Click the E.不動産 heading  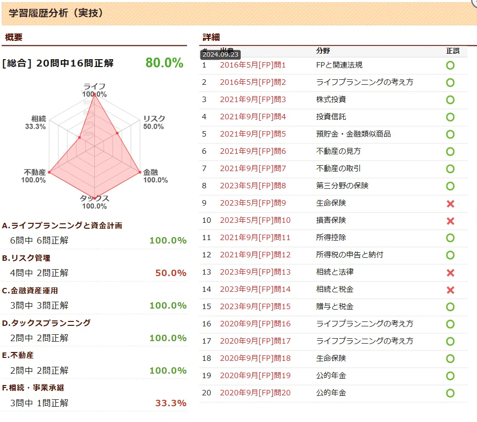pos(18,355)
